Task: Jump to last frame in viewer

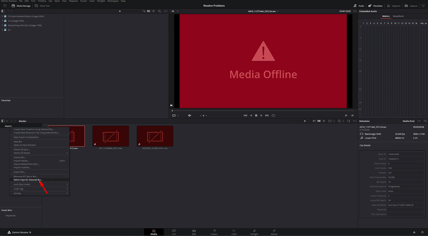Action: pos(267,115)
